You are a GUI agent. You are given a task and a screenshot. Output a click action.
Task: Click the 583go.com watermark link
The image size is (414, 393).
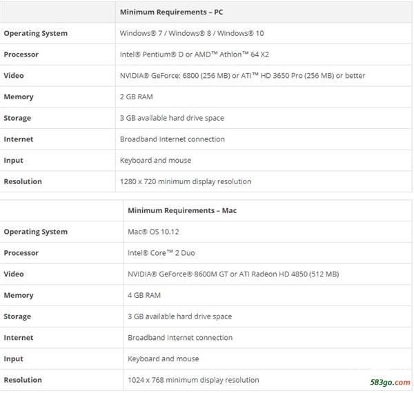point(390,382)
